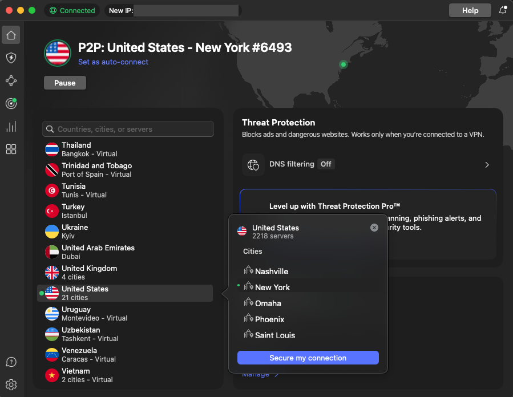Connect to Tunisia Tunis - Virtual
The width and height of the screenshot is (513, 397).
pyautogui.click(x=125, y=191)
